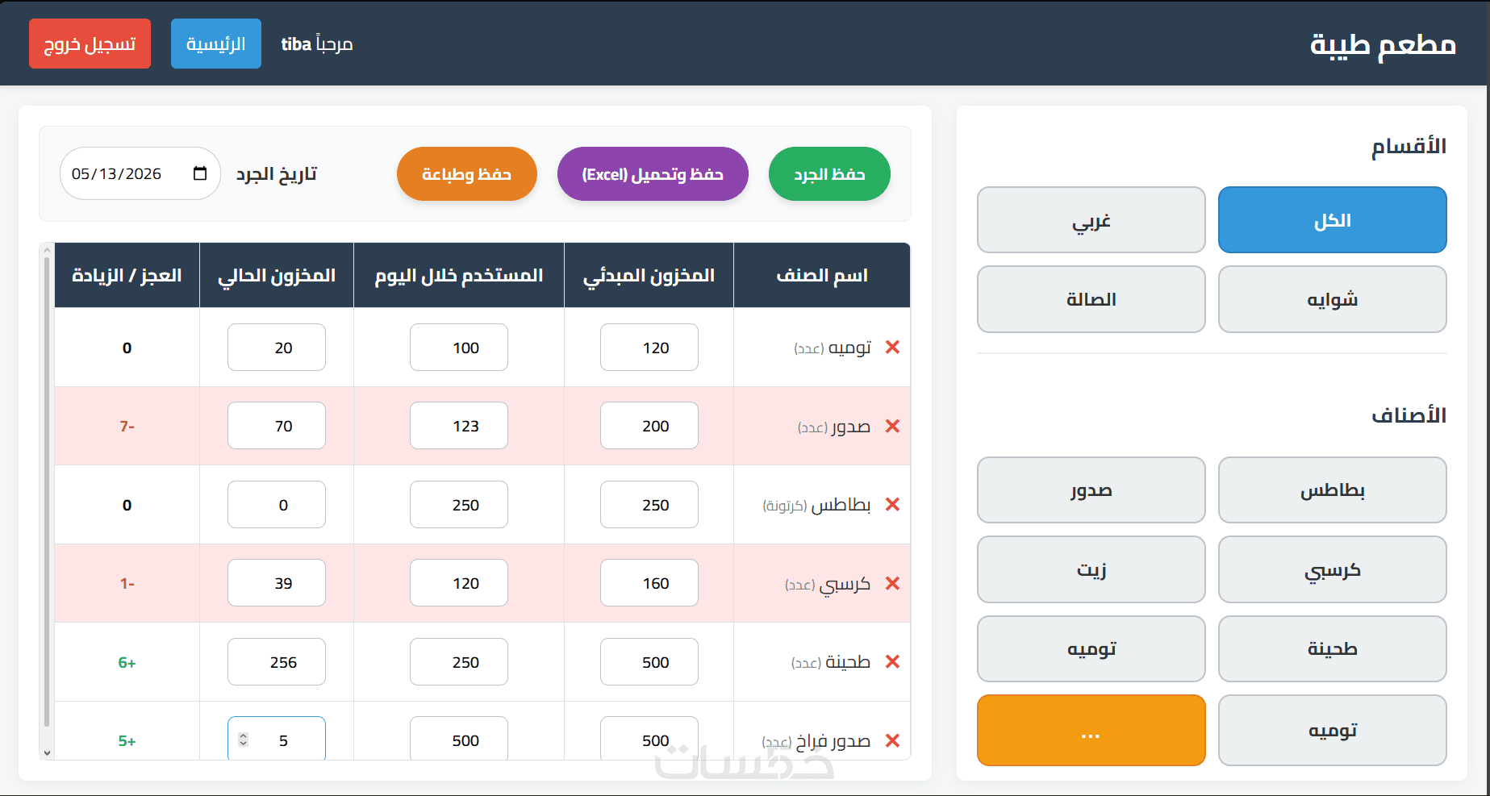Remove the طحينة row via red X

[892, 662]
